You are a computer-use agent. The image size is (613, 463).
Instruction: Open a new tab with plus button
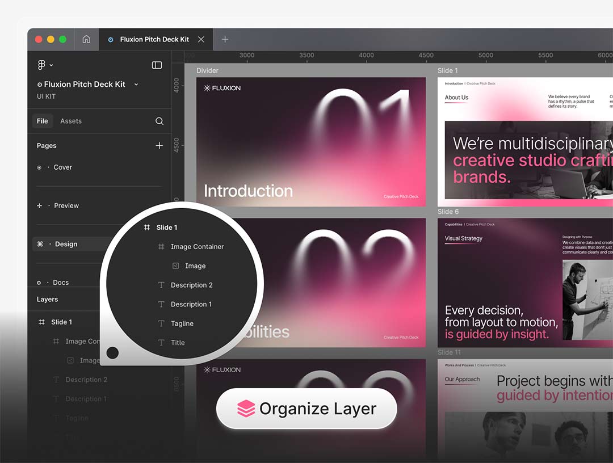coord(225,40)
